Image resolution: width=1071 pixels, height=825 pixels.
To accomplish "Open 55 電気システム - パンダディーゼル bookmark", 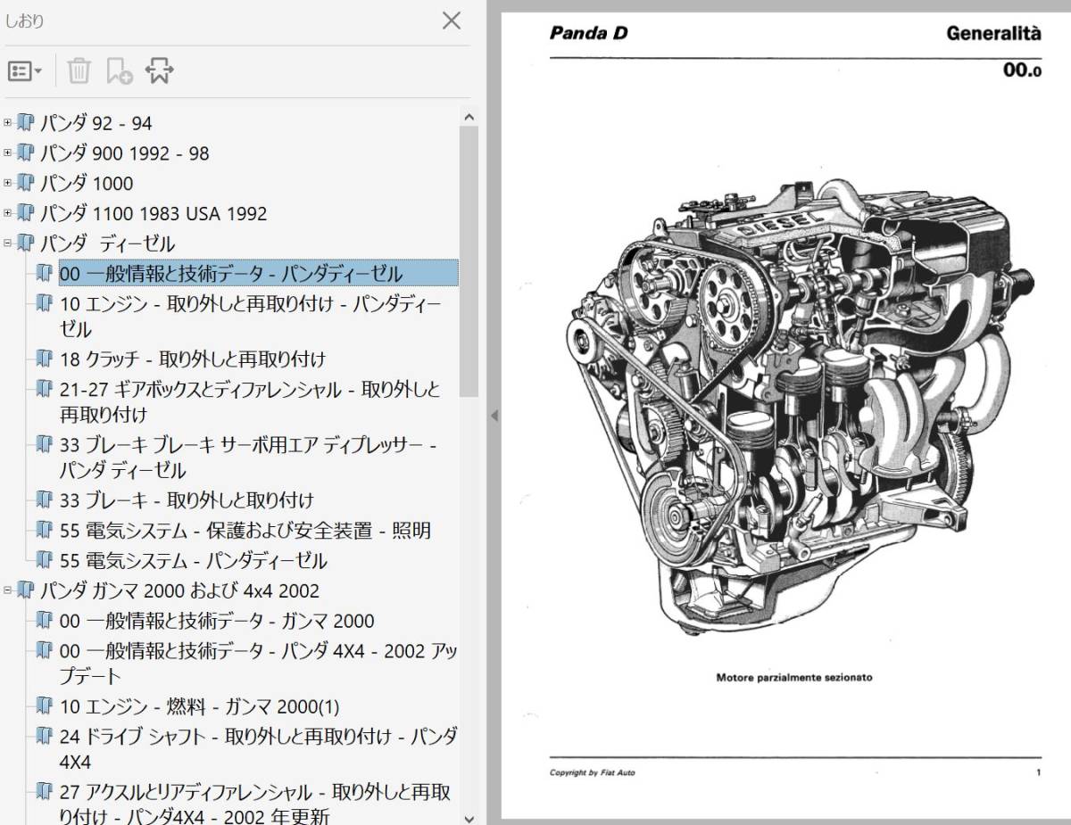I will tap(194, 561).
